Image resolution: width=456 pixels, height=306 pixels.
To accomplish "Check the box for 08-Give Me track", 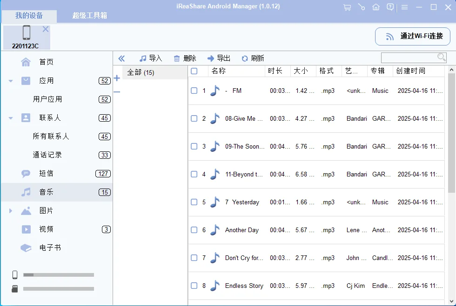I will point(194,118).
